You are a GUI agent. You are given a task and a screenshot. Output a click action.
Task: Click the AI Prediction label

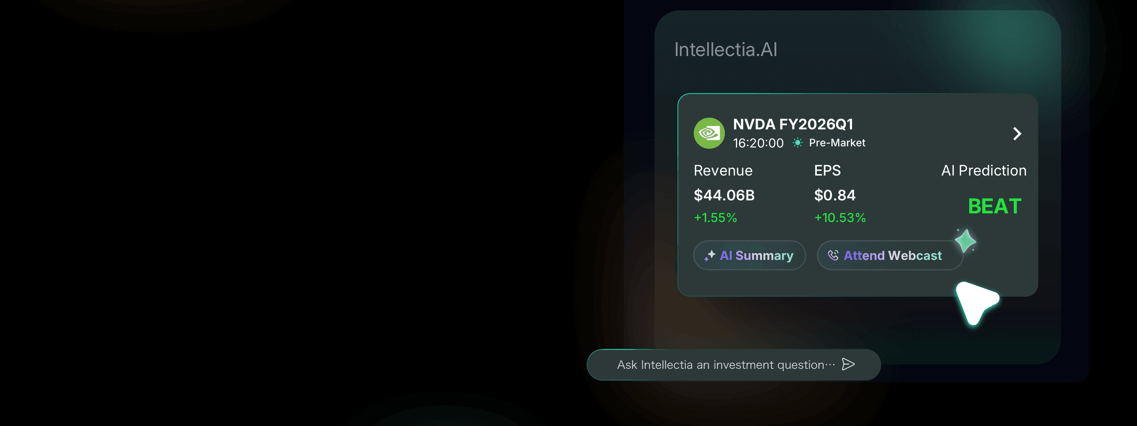[983, 171]
